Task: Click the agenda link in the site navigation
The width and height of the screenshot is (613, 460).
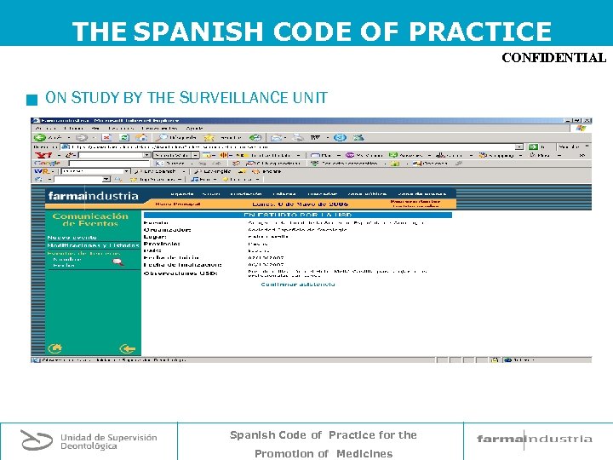Action: coord(182,194)
